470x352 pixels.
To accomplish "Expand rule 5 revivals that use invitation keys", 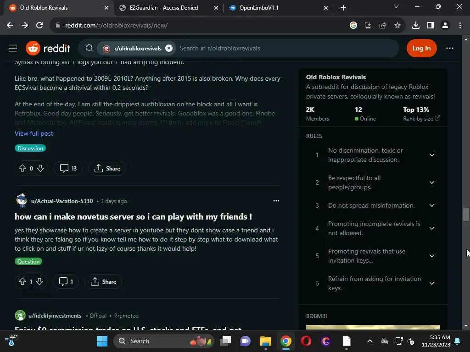I will tap(432, 256).
